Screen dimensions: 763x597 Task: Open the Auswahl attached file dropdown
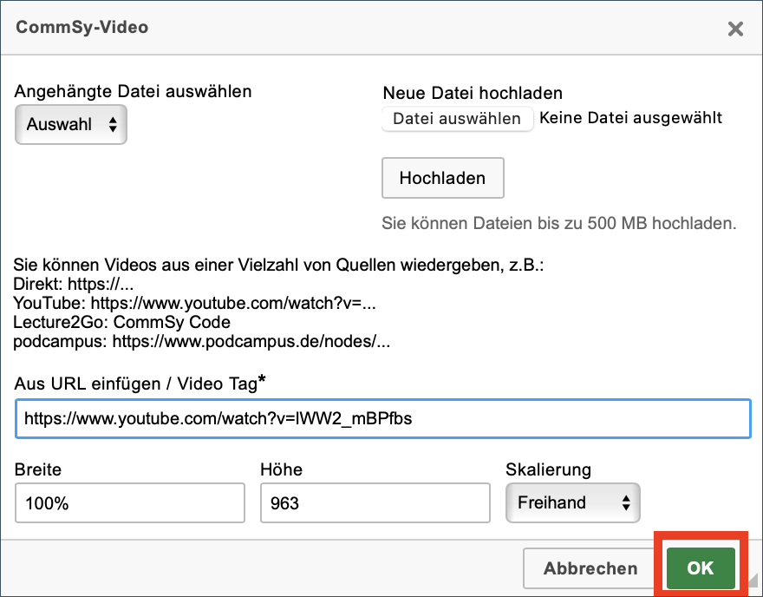point(71,124)
